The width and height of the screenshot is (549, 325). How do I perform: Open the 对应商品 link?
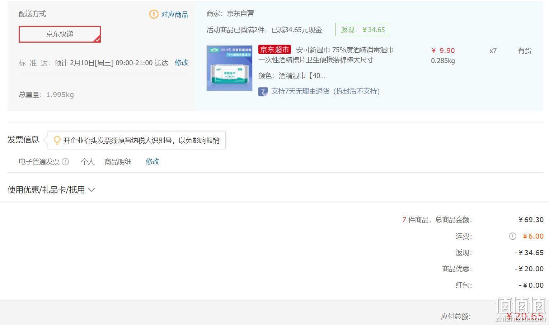pyautogui.click(x=174, y=14)
